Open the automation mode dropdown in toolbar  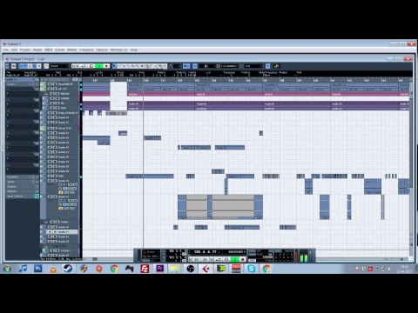point(59,66)
